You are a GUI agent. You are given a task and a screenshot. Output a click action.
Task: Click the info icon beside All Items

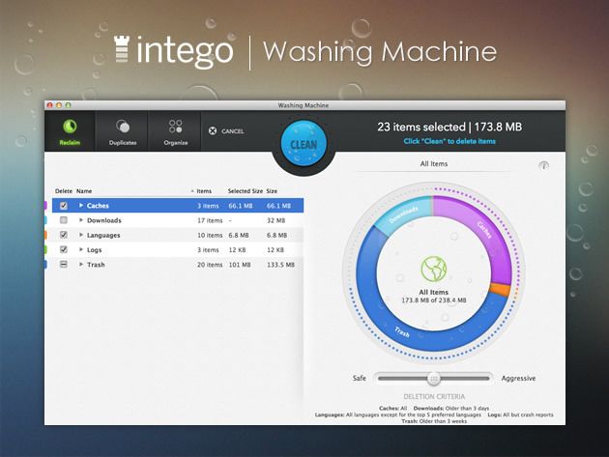click(543, 165)
